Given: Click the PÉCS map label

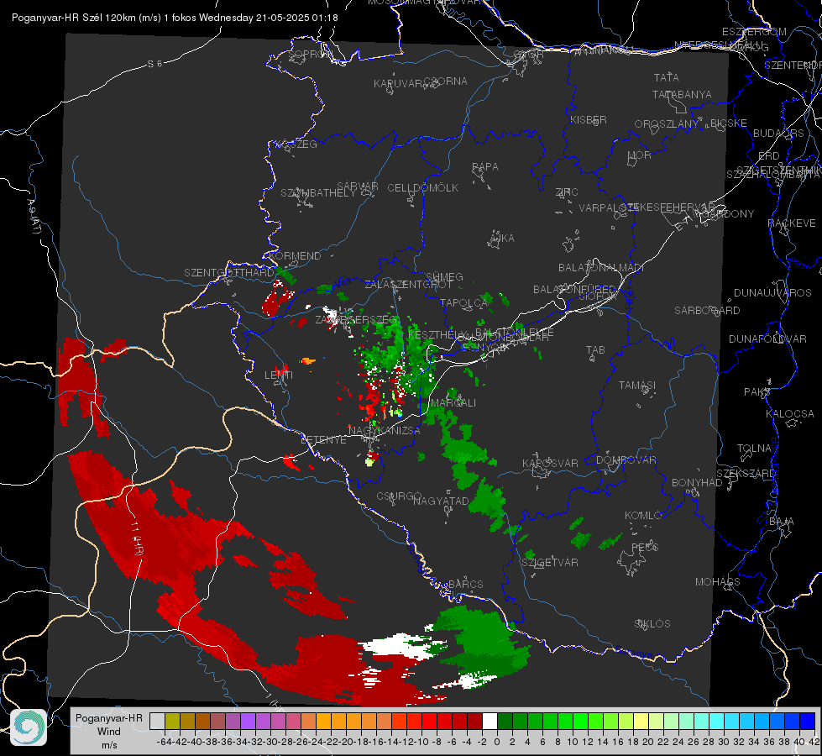Looking at the screenshot, I should pos(645,547).
